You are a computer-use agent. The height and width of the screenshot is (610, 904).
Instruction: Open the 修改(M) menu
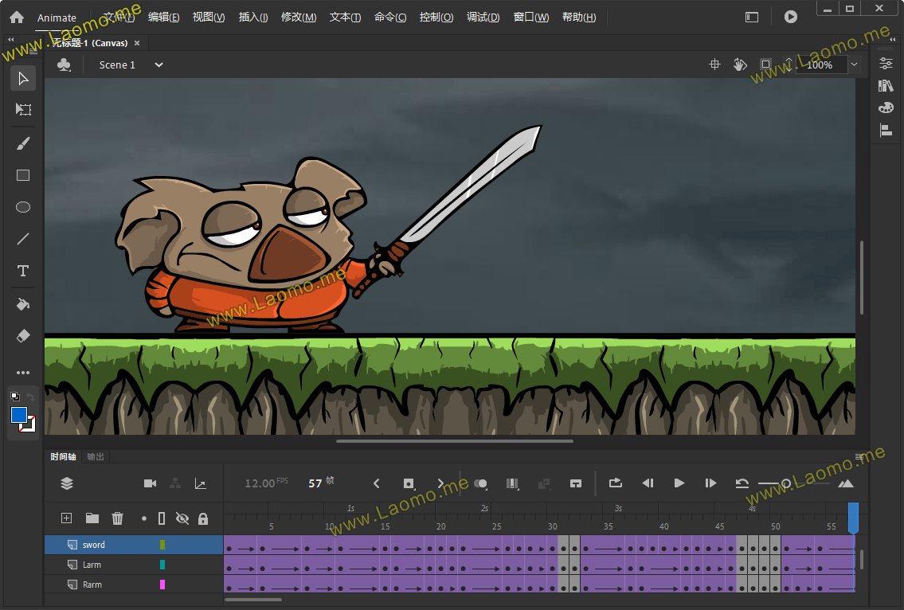[x=299, y=18]
